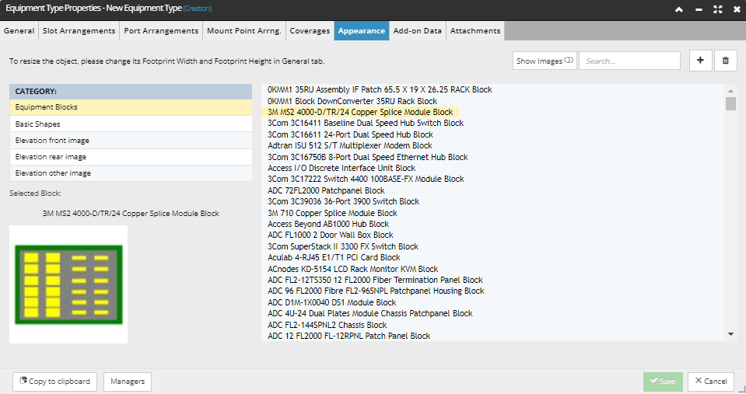Select 0KMM1 Block DownConverter 35RU Rack Block
Viewport: 746px width, 394px height.
(x=352, y=101)
